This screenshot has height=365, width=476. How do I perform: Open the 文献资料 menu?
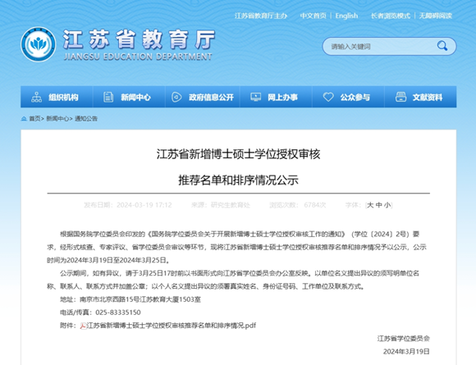(420, 97)
